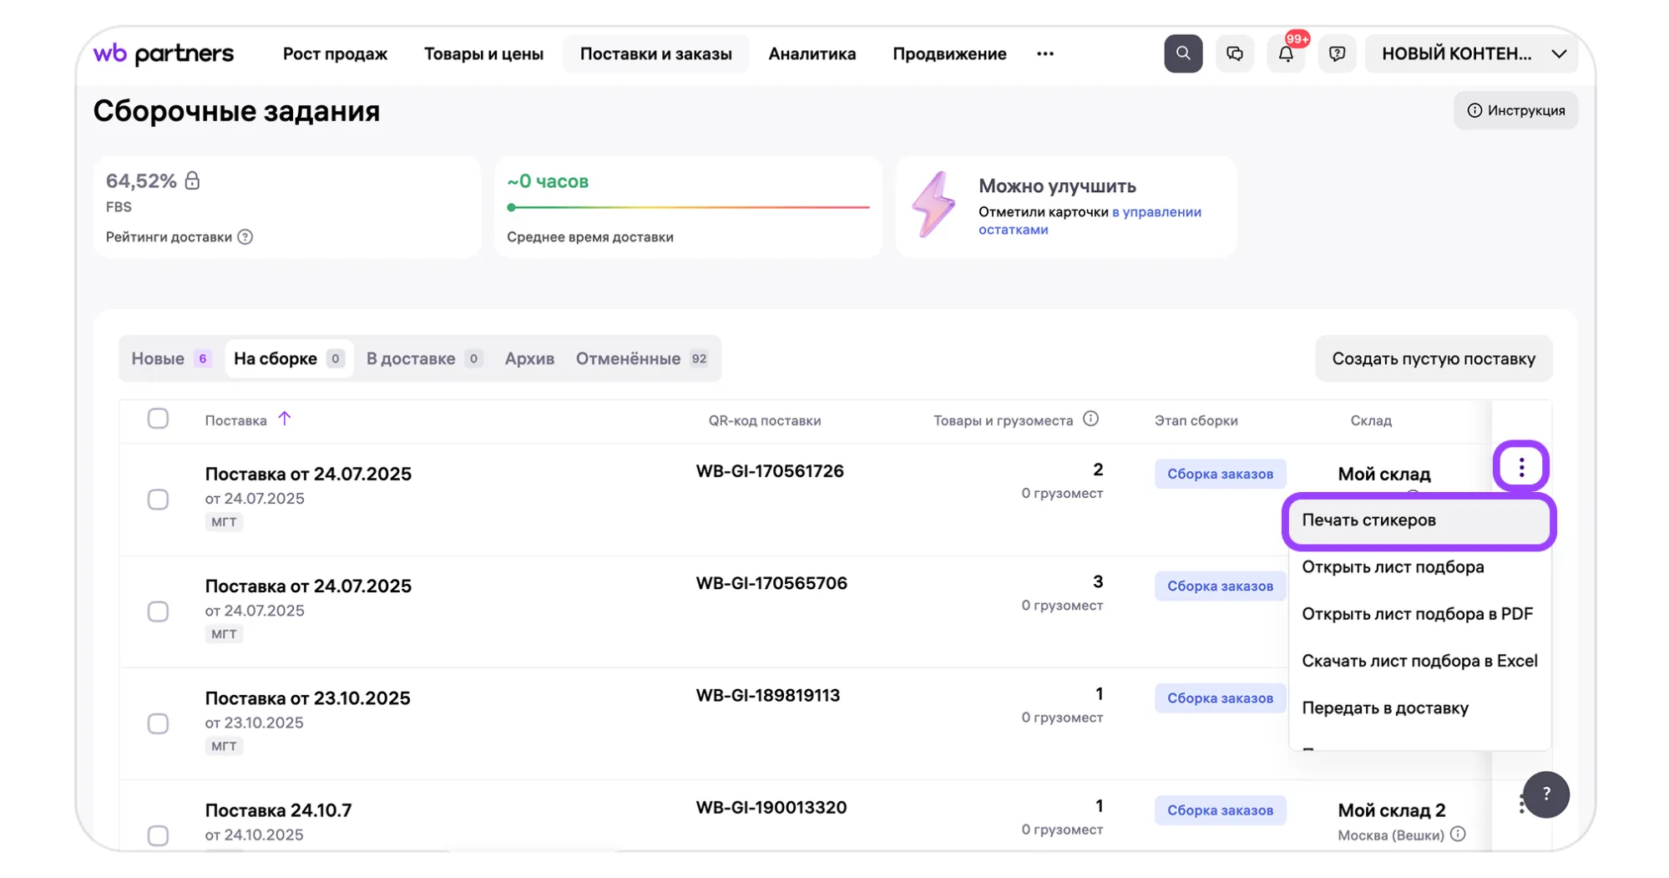Click the average delivery time gradient bar
Viewport: 1669px width, 878px height.
[x=688, y=207]
